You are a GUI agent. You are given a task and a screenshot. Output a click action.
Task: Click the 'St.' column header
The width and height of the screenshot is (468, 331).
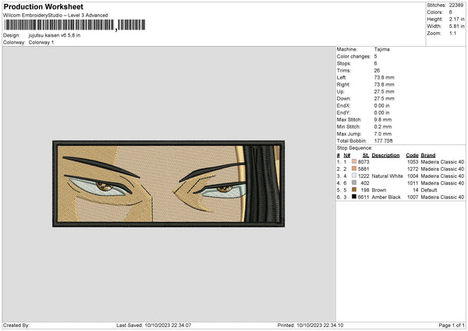tap(366, 155)
